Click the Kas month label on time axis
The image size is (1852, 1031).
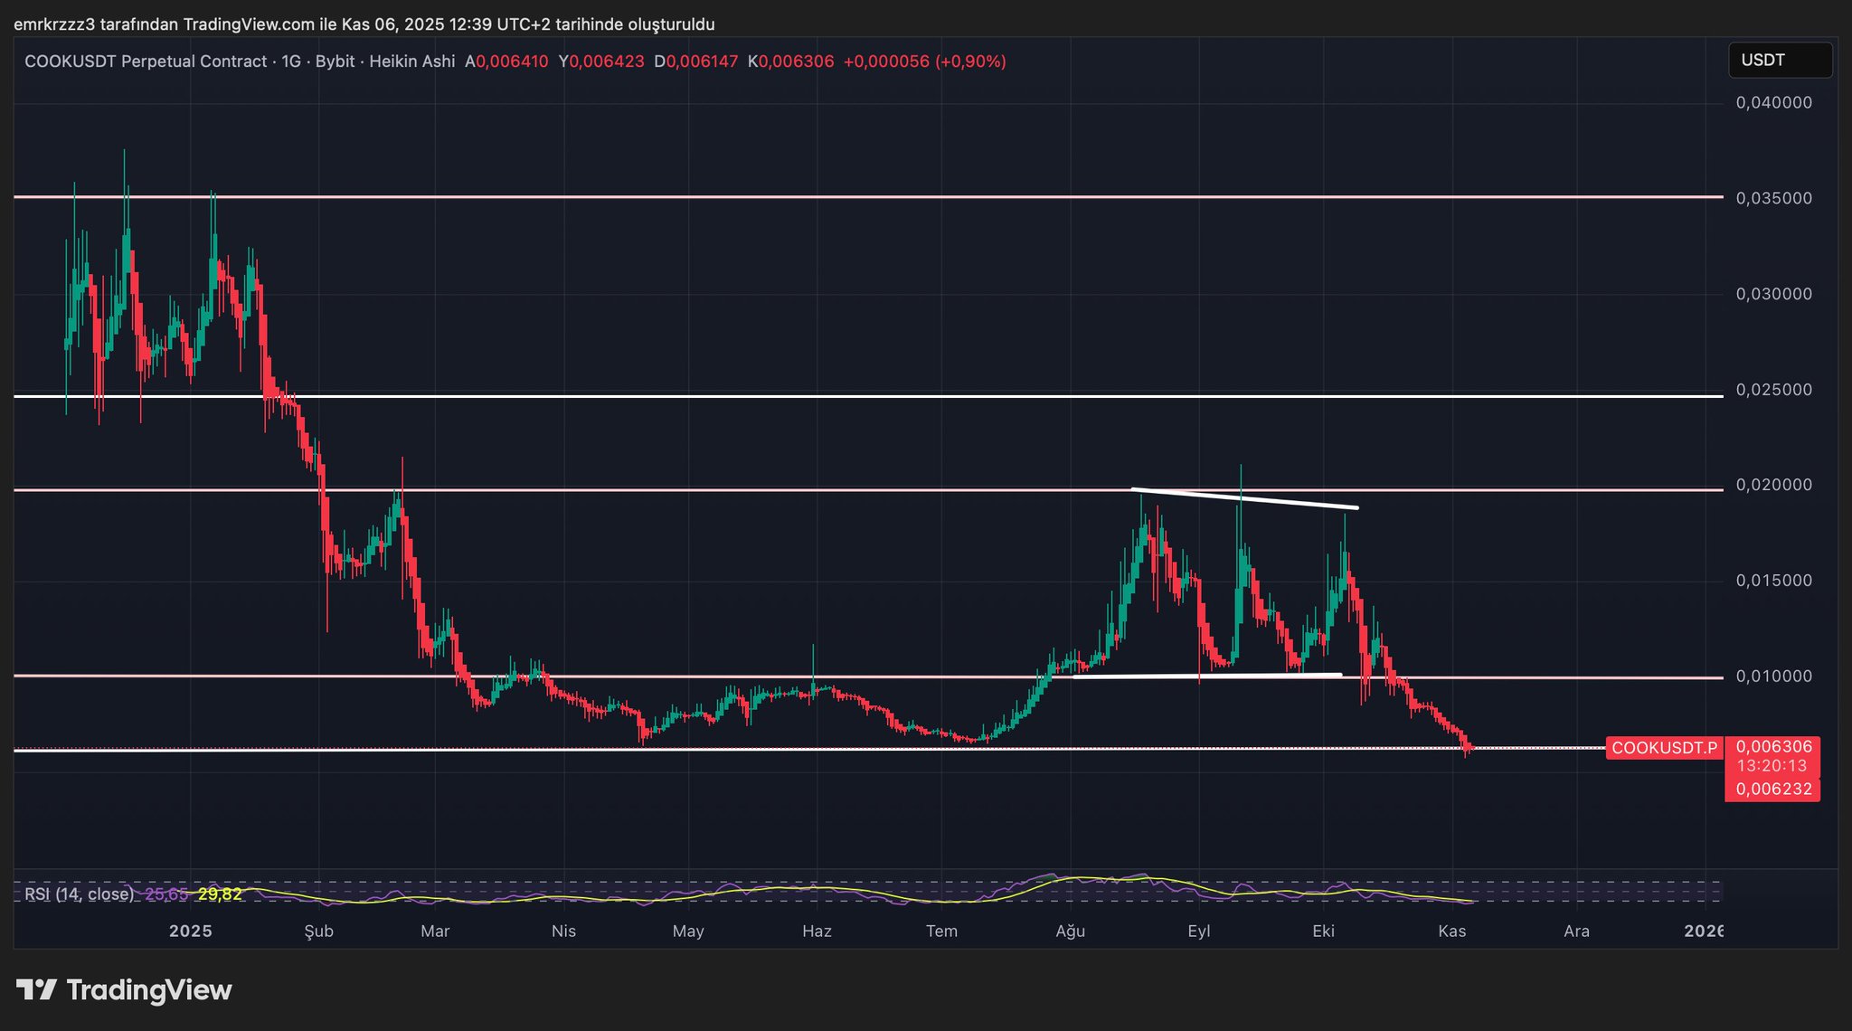coord(1451,931)
